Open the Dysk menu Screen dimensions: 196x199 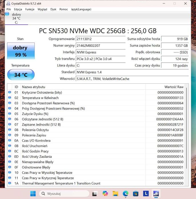tap(53, 9)
